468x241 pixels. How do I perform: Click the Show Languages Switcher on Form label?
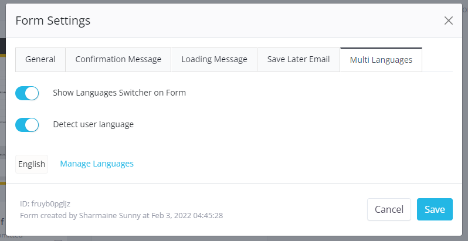(119, 93)
